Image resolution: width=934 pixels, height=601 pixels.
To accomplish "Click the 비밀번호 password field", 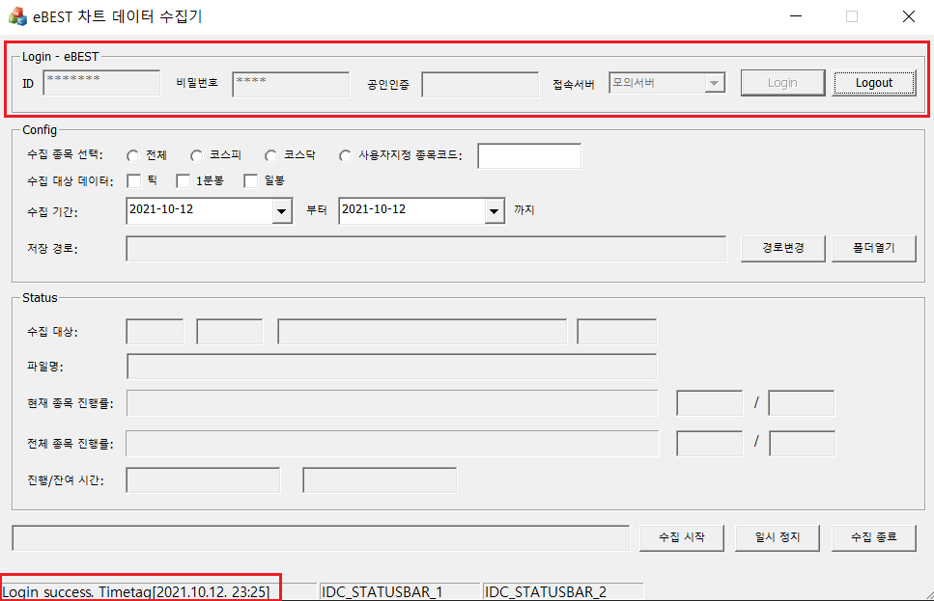I will tap(291, 84).
